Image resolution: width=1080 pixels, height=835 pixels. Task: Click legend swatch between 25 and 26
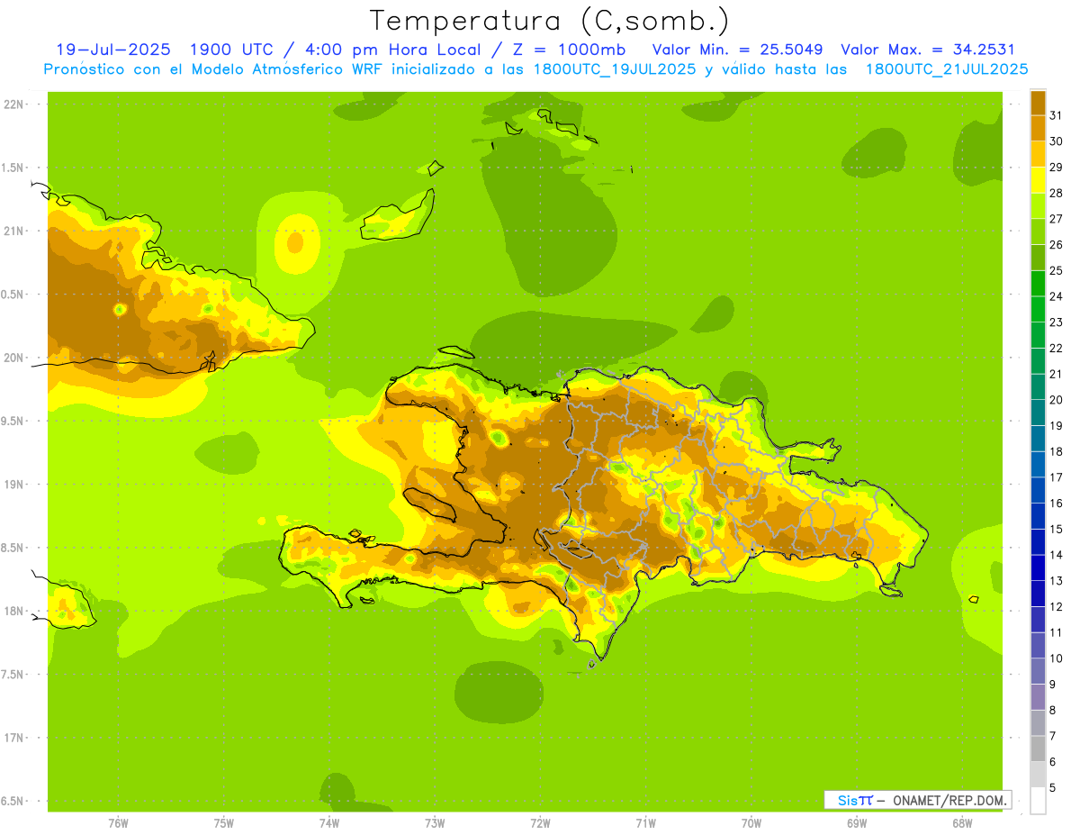tap(1038, 257)
